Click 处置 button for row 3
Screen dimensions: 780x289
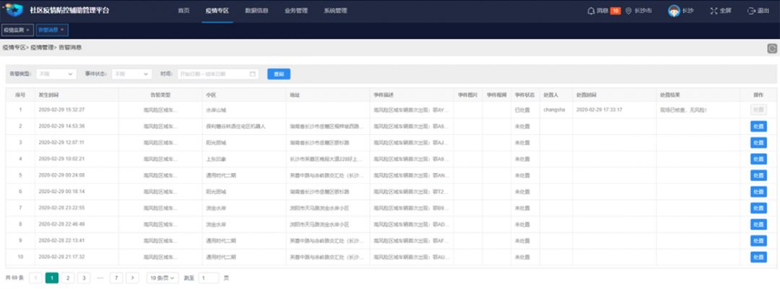(758, 143)
